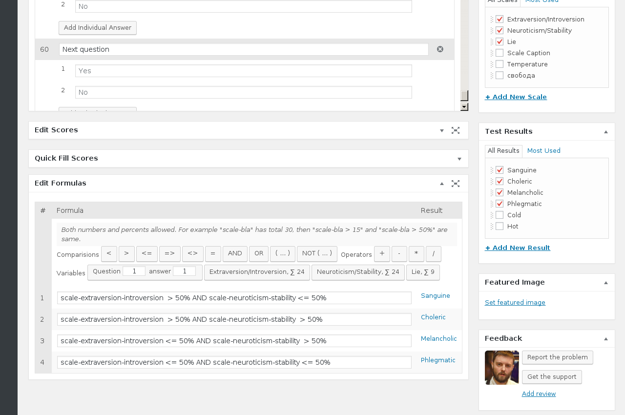This screenshot has height=415, width=625.
Task: Switch to Most Used results tab
Action: pyautogui.click(x=544, y=151)
